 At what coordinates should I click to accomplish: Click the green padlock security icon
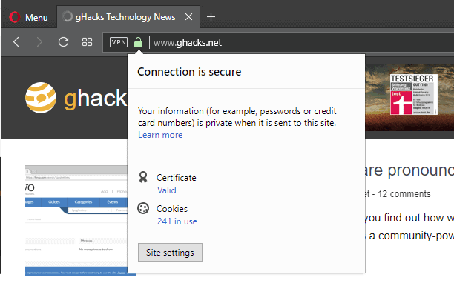pos(139,42)
